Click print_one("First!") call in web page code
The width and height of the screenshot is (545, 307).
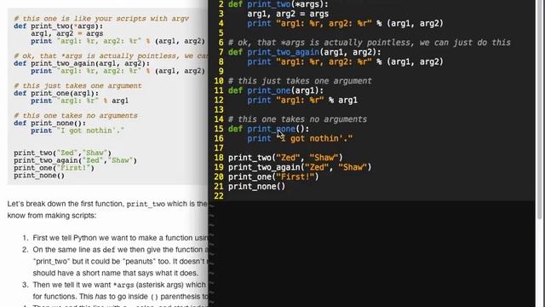tap(54, 168)
